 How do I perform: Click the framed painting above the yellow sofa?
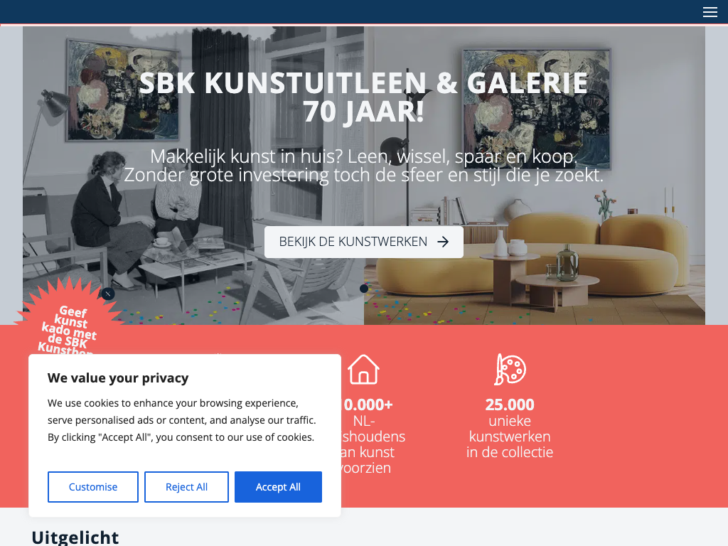(537, 108)
